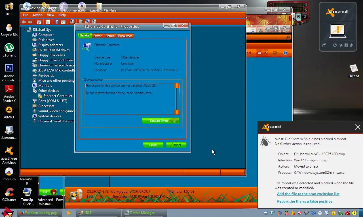Open the avast! gadget refresh icon
The height and width of the screenshot is (217, 363).
point(335,45)
